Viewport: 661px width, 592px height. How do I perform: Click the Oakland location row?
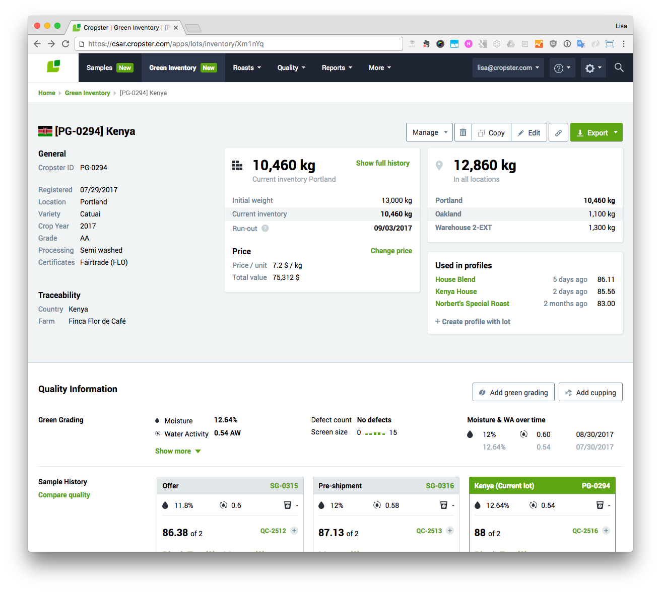click(x=525, y=214)
